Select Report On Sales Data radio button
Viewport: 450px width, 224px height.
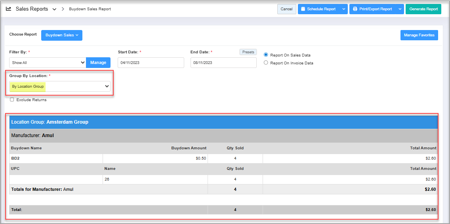[x=266, y=55]
